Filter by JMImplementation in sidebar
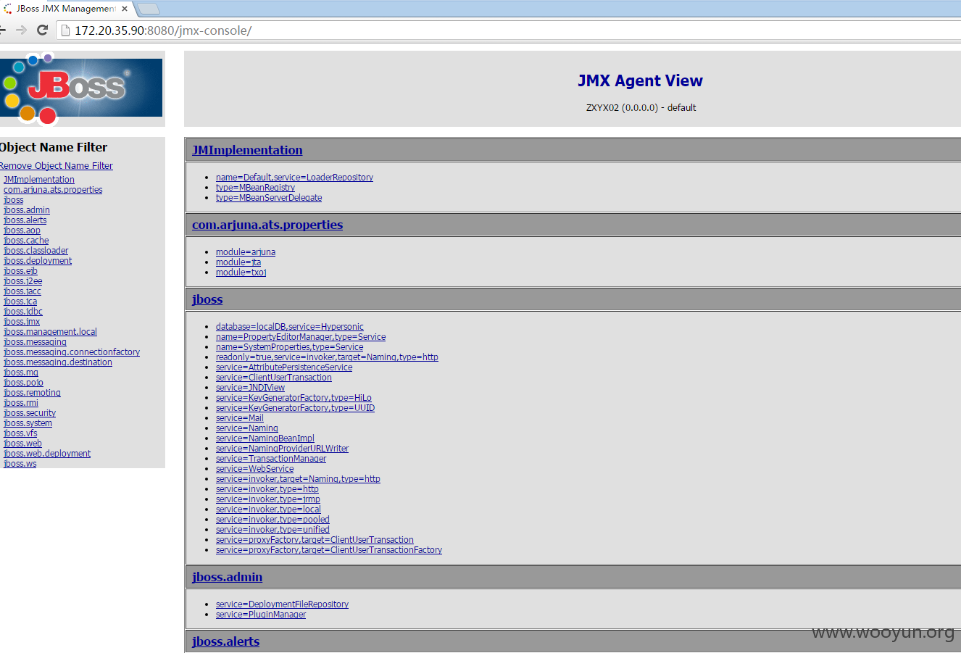The height and width of the screenshot is (653, 961). tap(39, 180)
